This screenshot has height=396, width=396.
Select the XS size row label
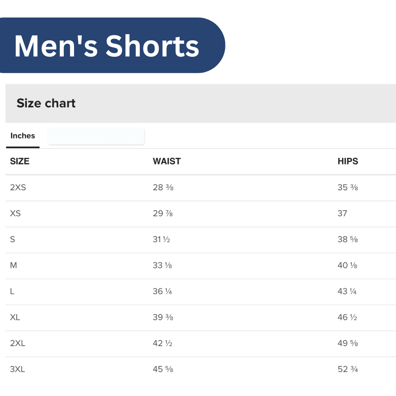coord(15,213)
